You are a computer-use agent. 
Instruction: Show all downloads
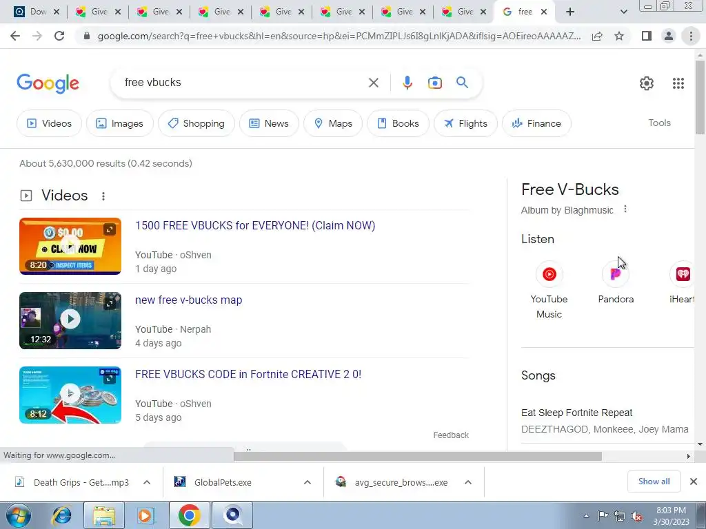[654, 481]
